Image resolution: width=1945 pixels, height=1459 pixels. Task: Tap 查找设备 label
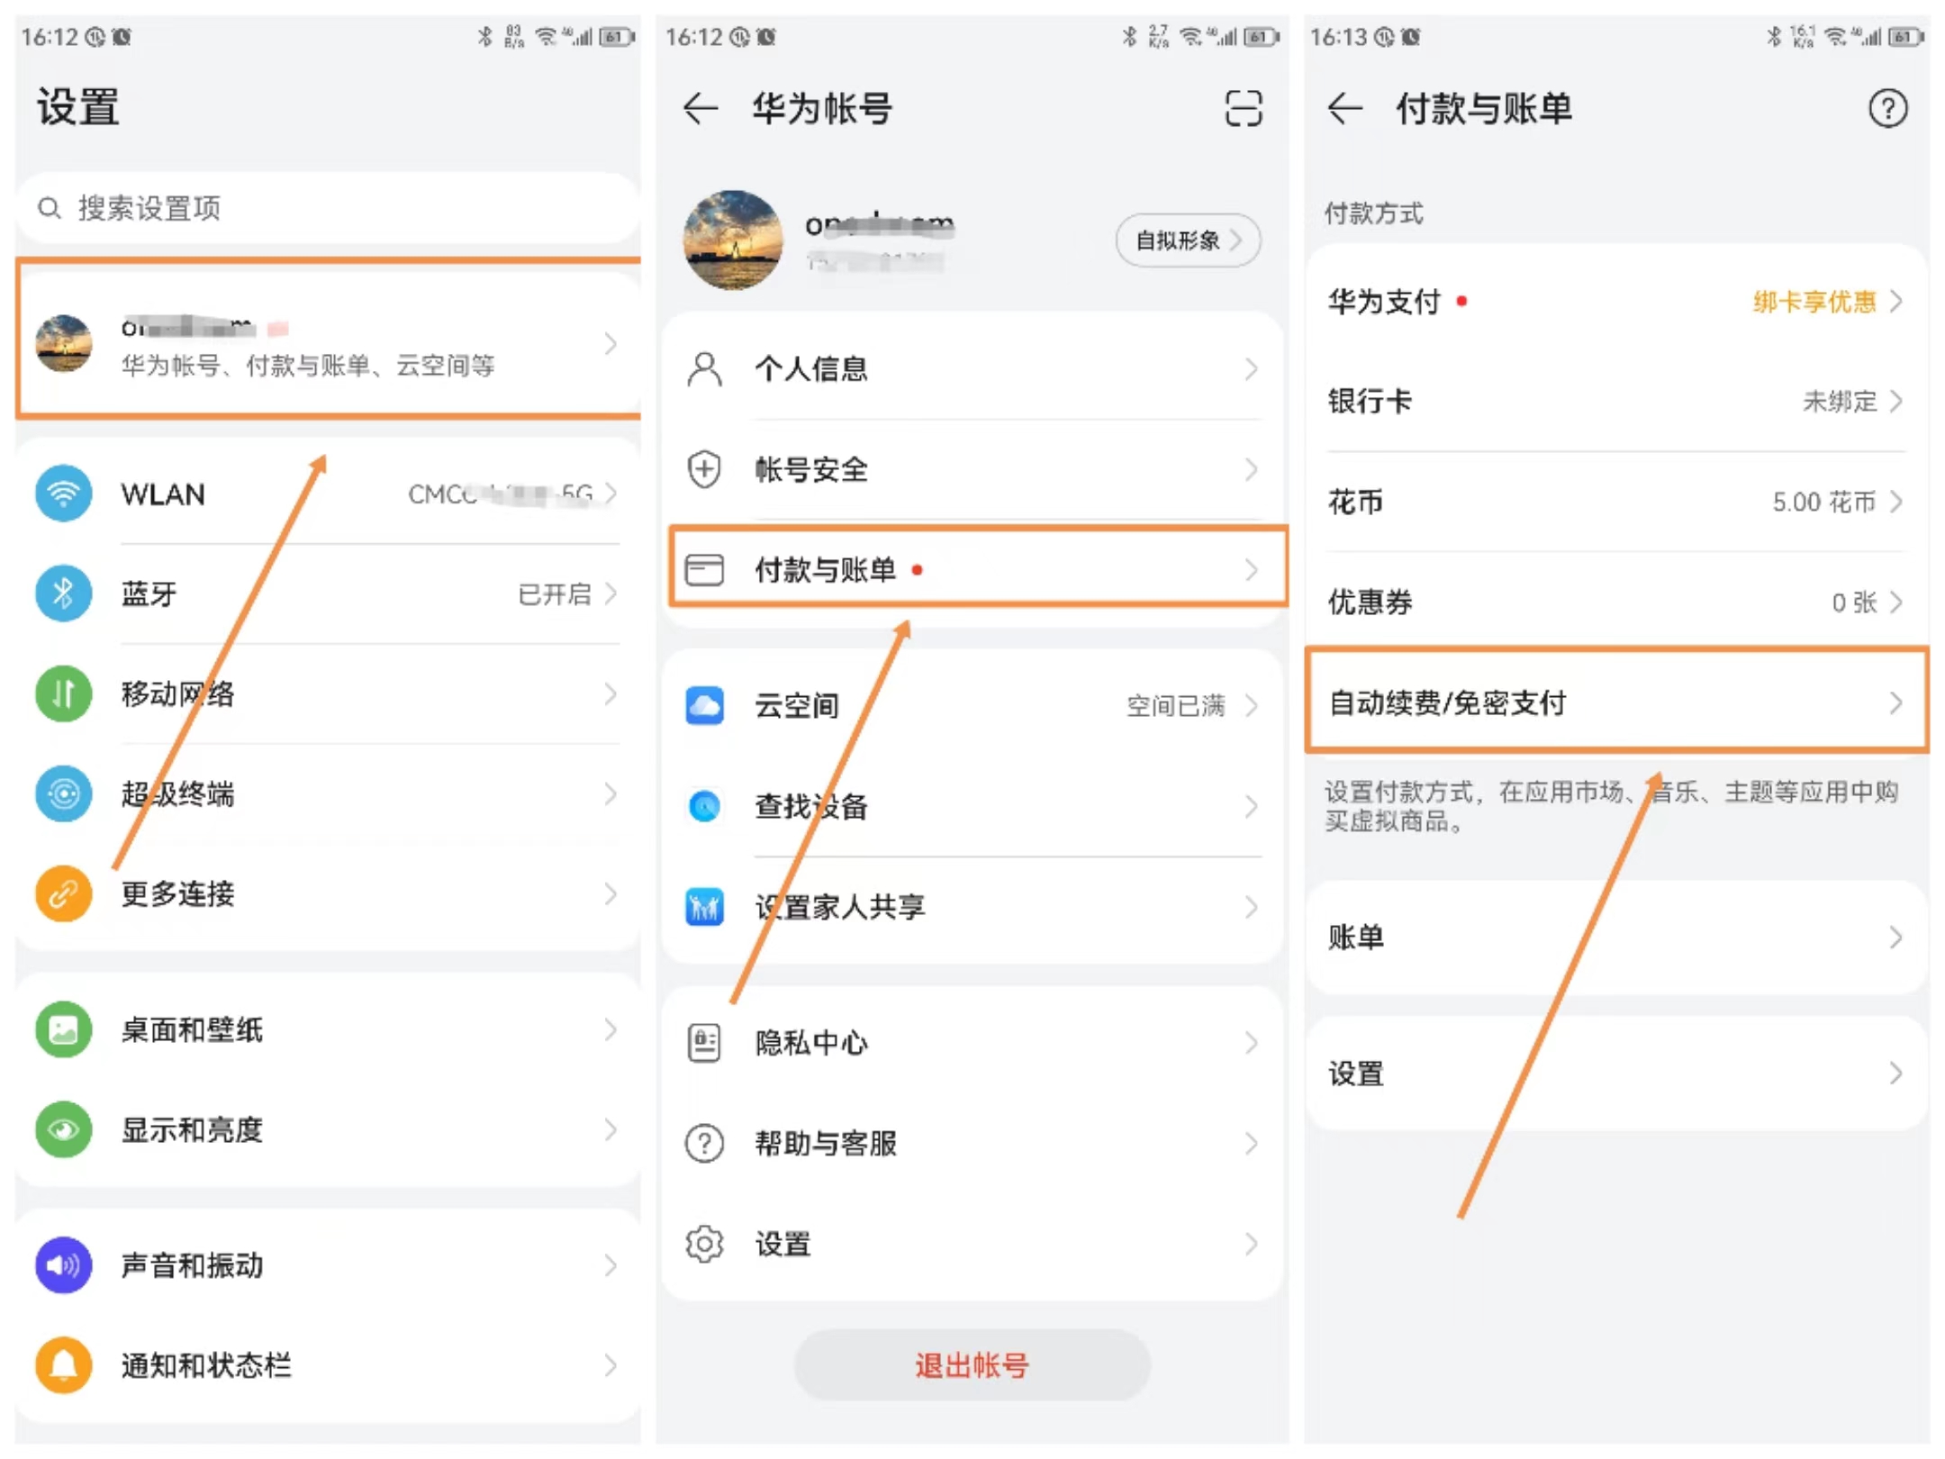(x=811, y=806)
